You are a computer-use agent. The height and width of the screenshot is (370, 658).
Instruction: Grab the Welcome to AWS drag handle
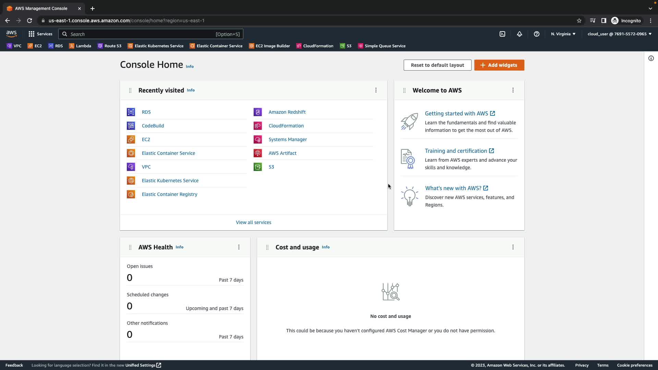pyautogui.click(x=404, y=90)
